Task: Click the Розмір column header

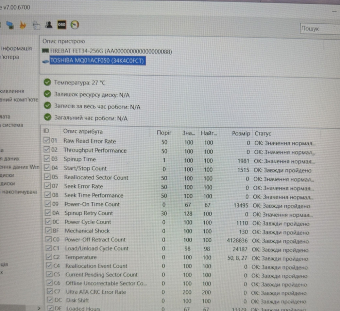Action: click(x=241, y=133)
